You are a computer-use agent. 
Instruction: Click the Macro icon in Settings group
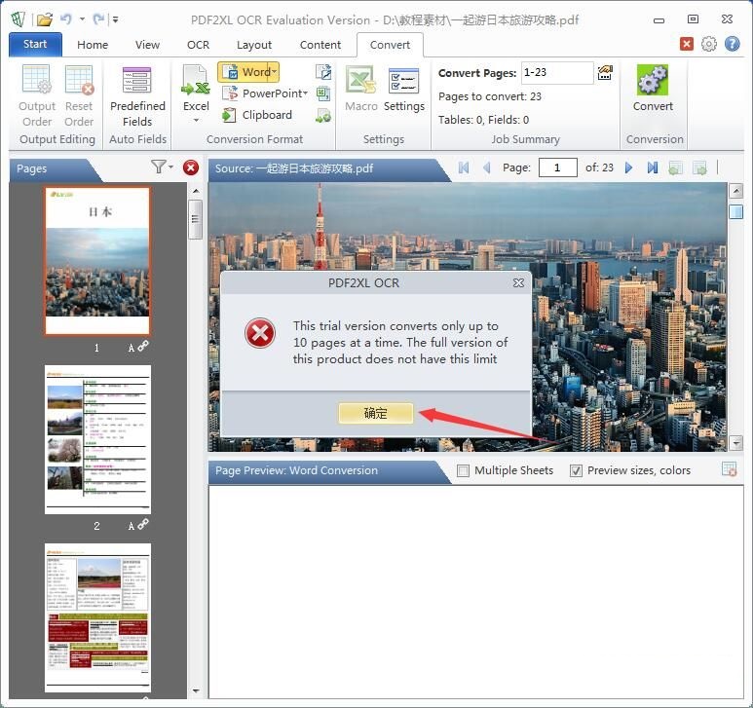(361, 89)
